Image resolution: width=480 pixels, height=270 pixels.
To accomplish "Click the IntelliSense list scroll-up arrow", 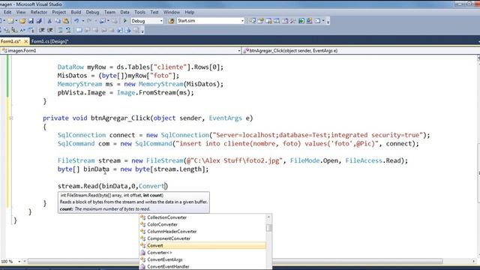I will point(268,217).
